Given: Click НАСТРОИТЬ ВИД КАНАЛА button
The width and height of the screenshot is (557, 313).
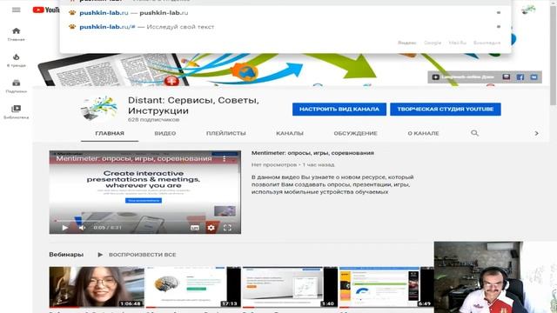Looking at the screenshot, I should pyautogui.click(x=339, y=109).
